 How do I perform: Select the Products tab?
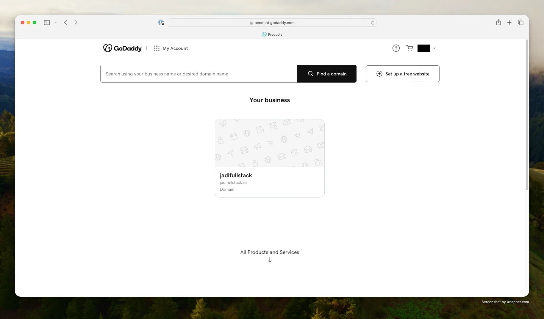tap(272, 34)
